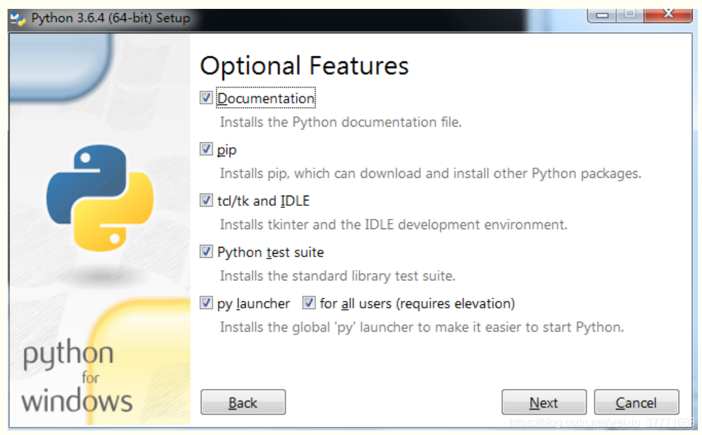Cancel the Python setup
Screen dimensions: 702x435
tap(636, 402)
